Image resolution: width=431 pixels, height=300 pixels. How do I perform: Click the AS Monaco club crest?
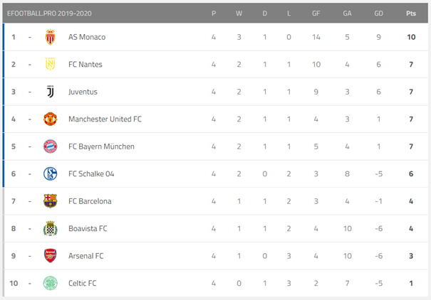[50, 37]
